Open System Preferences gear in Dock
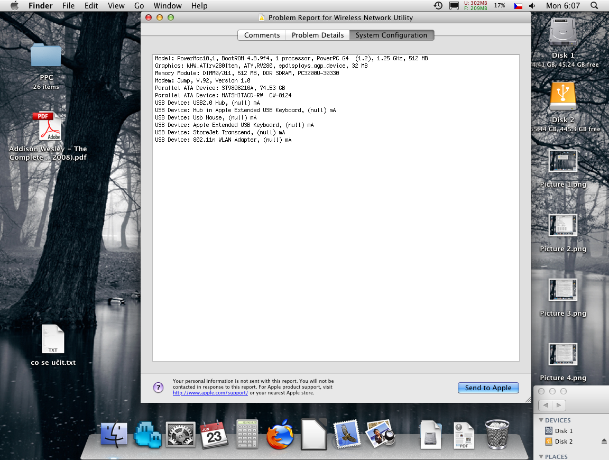This screenshot has height=460, width=609. (181, 435)
